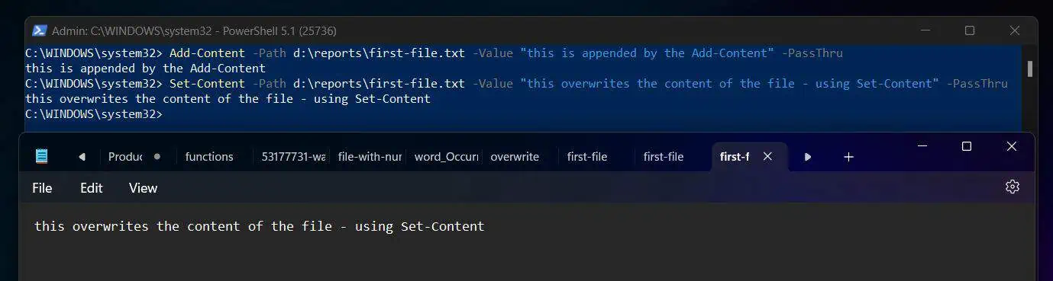Open the File menu
This screenshot has height=281, width=1053.
[42, 188]
